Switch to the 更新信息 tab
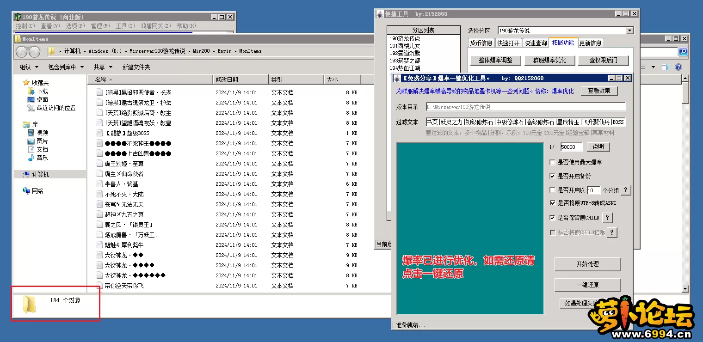 (x=591, y=43)
